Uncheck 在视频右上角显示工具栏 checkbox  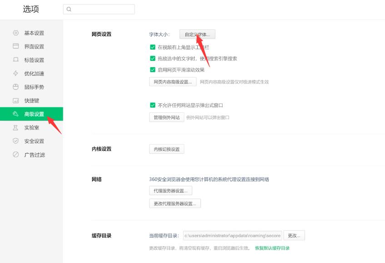(152, 47)
